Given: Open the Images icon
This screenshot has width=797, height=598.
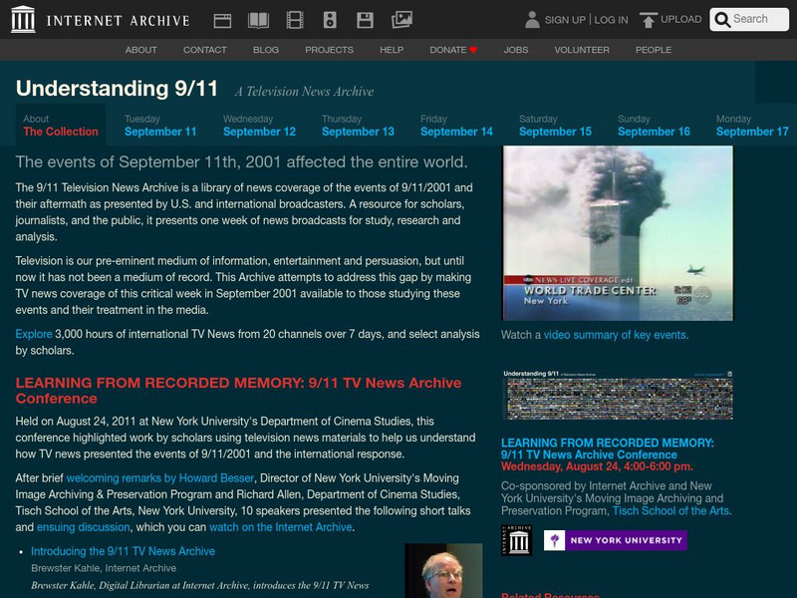Looking at the screenshot, I should coord(401,20).
